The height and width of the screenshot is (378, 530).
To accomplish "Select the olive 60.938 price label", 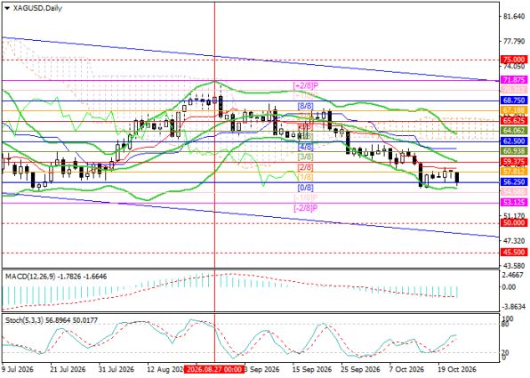I will coord(514,151).
